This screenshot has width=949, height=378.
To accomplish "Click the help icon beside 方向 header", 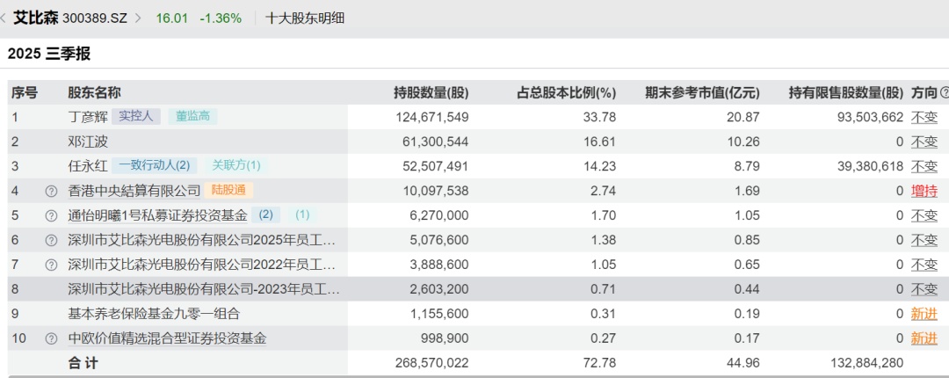I will point(944,92).
